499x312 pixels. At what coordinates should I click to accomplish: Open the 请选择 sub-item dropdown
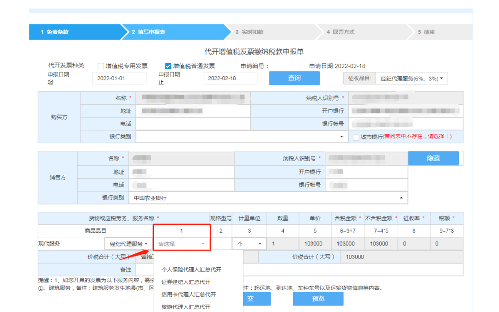pyautogui.click(x=182, y=244)
